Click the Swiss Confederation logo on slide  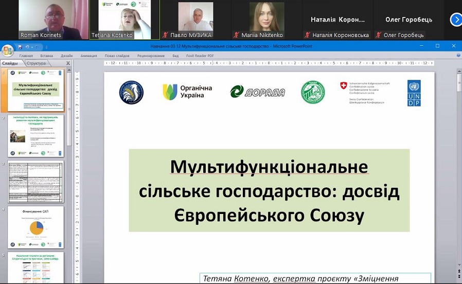point(365,93)
